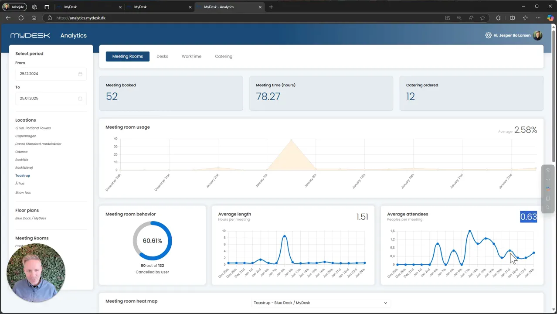Filter by the Odense location
Viewport: 557px width, 314px height.
[x=21, y=152]
